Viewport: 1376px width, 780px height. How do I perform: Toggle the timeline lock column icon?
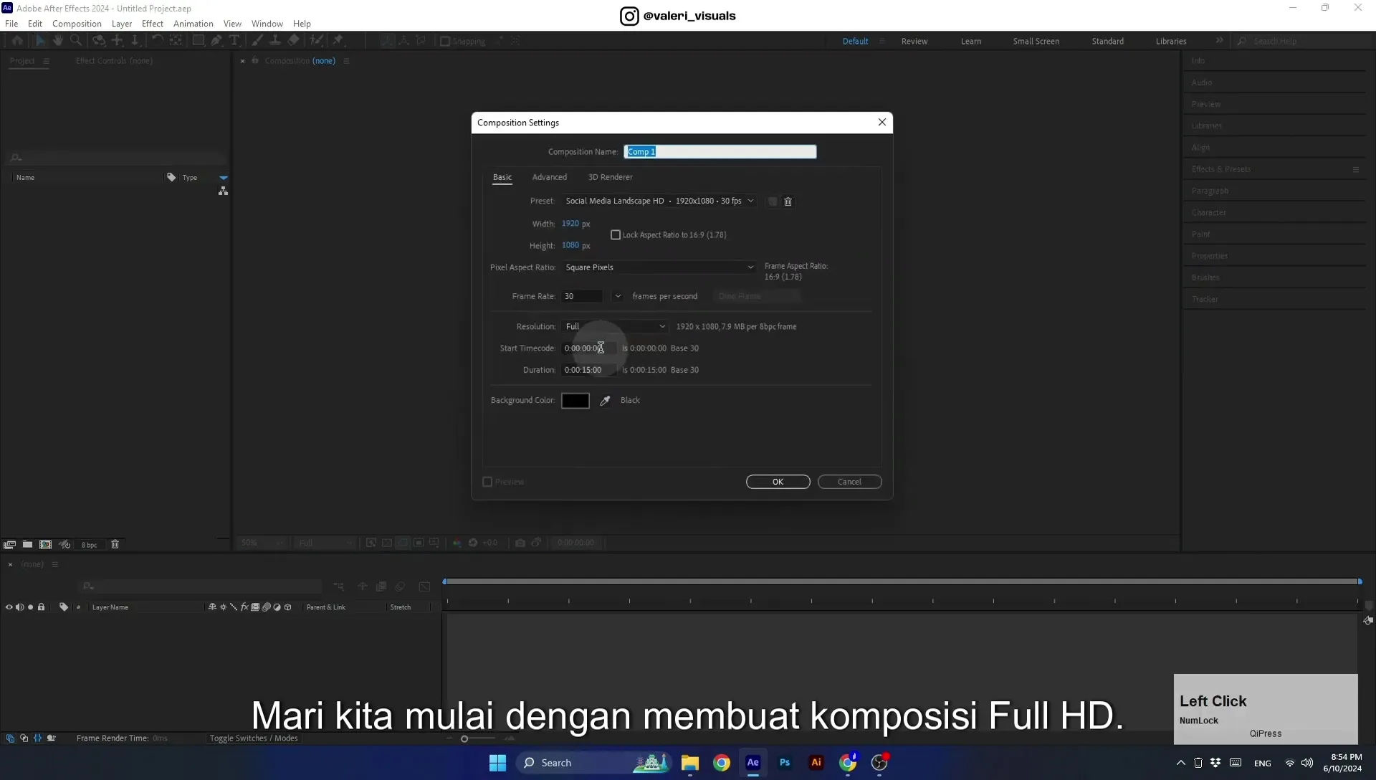(42, 607)
